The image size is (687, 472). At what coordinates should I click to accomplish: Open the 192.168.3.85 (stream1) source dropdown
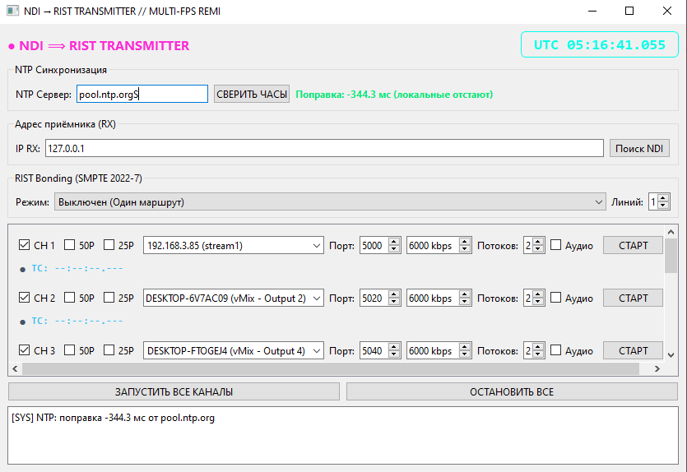click(233, 246)
